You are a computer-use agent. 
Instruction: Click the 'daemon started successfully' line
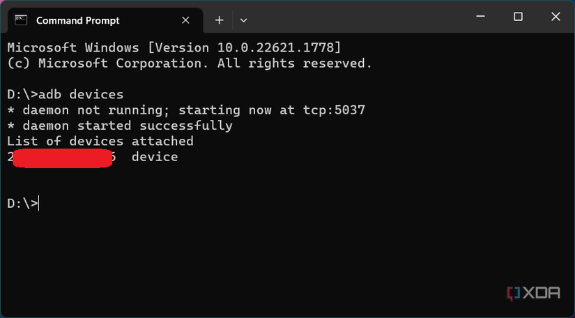(120, 126)
